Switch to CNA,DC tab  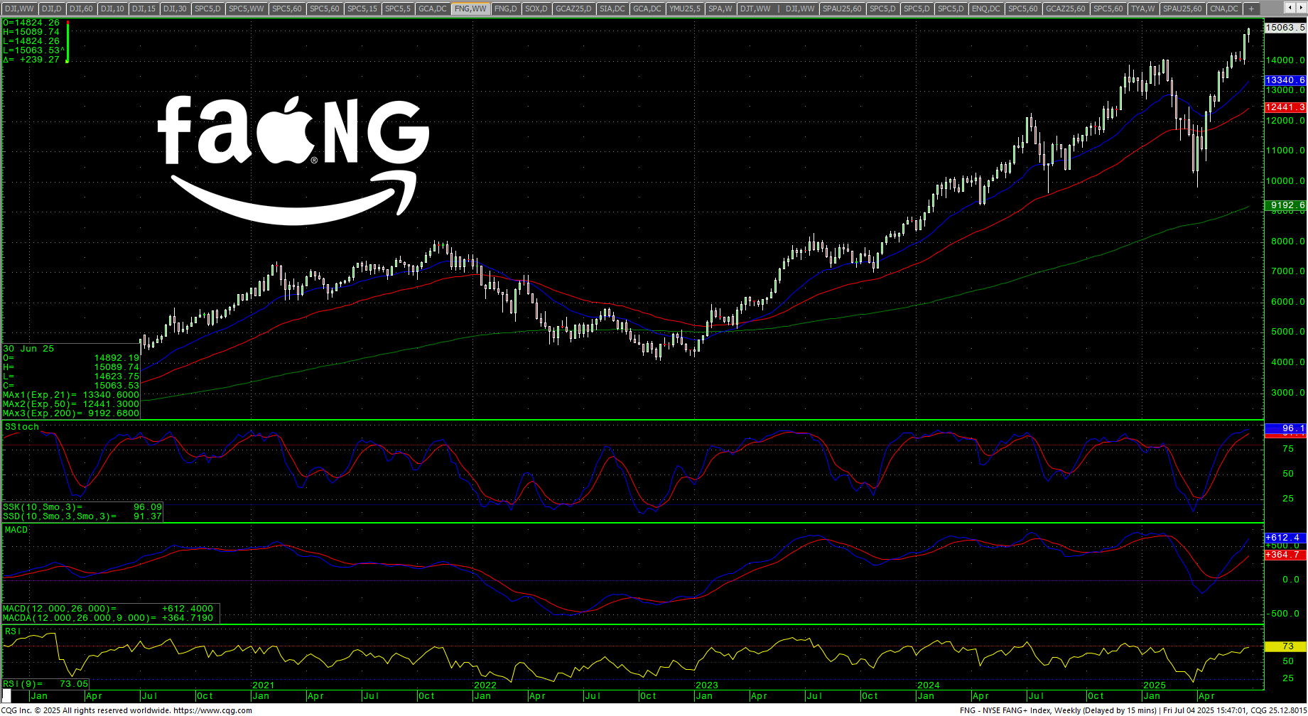click(x=1224, y=9)
